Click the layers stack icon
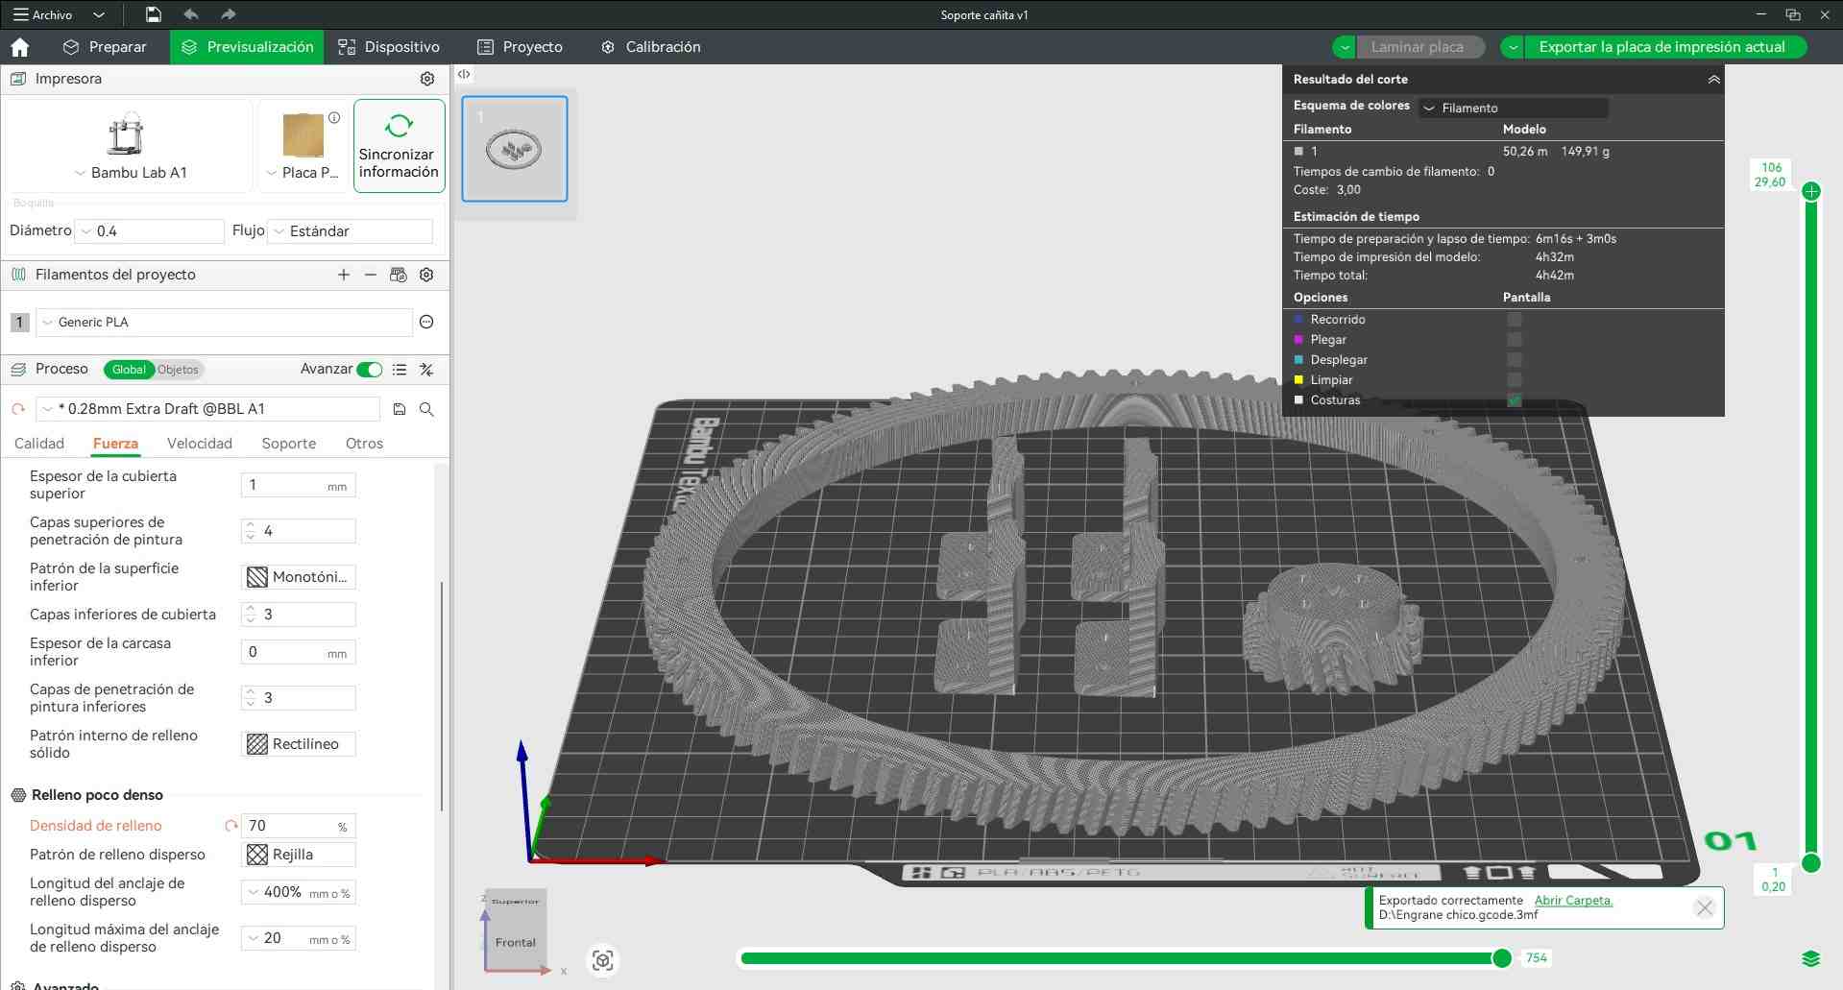 (x=1811, y=958)
